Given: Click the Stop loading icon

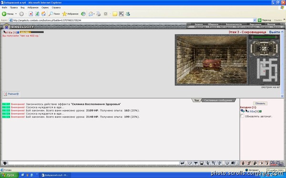Looking at the screenshot, I should 31,14.
